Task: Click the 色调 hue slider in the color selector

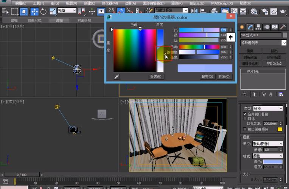Action: coord(199,47)
